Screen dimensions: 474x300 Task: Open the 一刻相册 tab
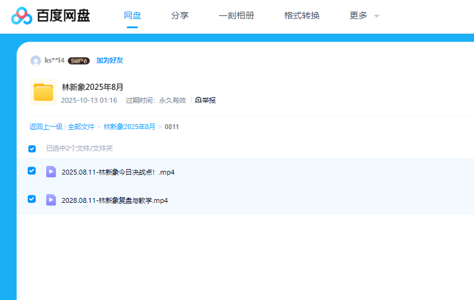(236, 15)
